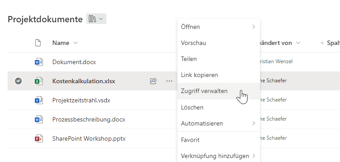The width and height of the screenshot is (340, 162).
Task: Open the file SharePoint Workshop.pptx
Action: pyautogui.click(x=89, y=138)
